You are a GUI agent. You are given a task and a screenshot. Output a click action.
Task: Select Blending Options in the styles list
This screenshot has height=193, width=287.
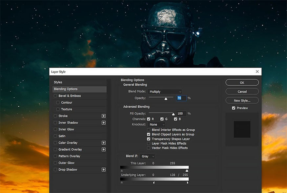pyautogui.click(x=79, y=89)
